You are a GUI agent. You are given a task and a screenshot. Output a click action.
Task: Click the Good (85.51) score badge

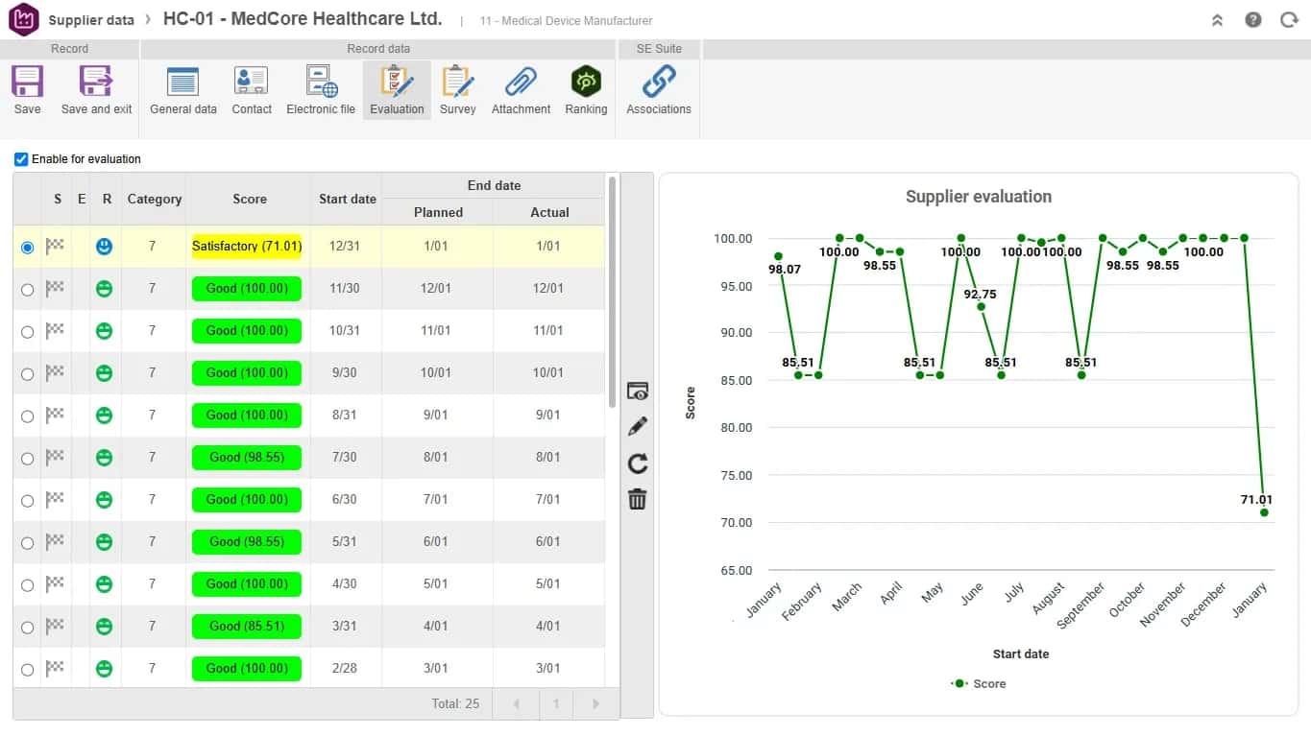click(x=247, y=627)
